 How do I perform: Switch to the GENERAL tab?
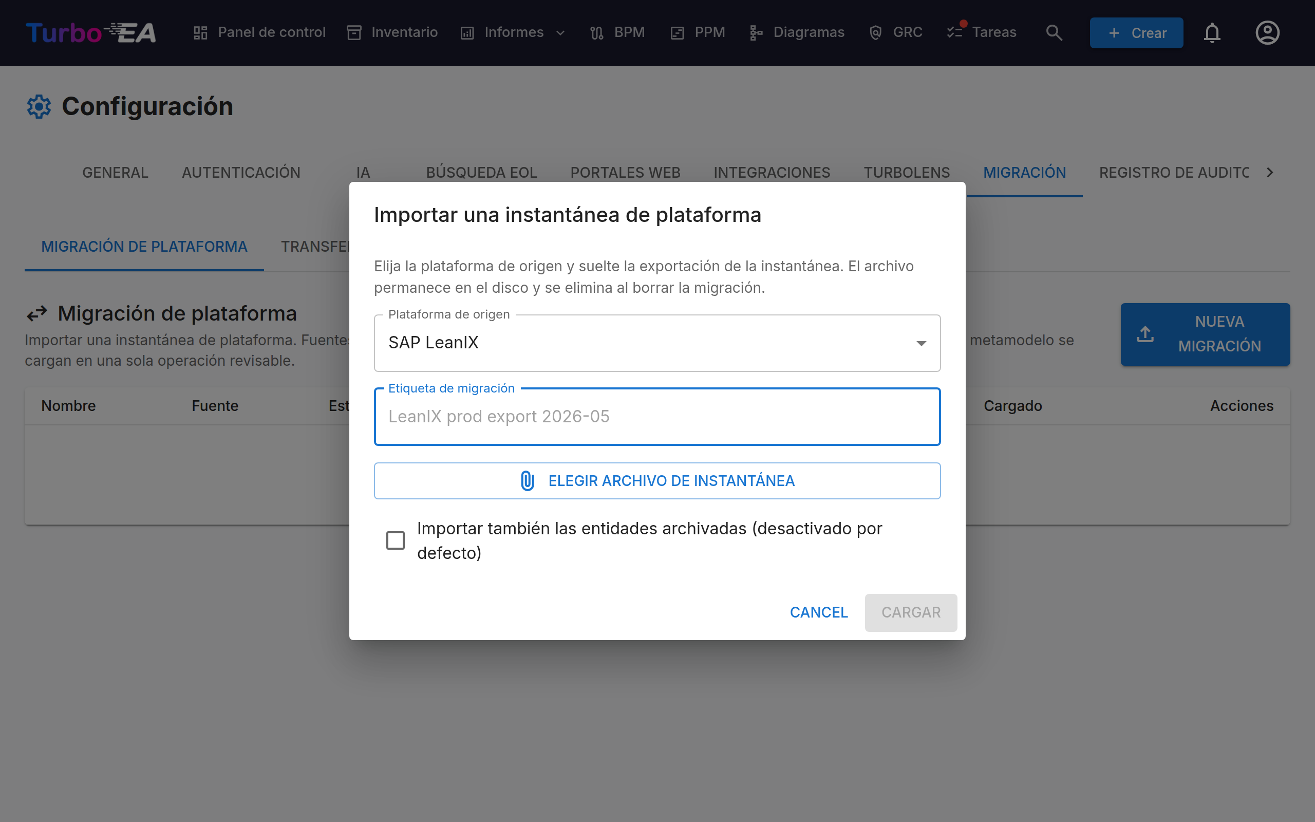click(115, 173)
